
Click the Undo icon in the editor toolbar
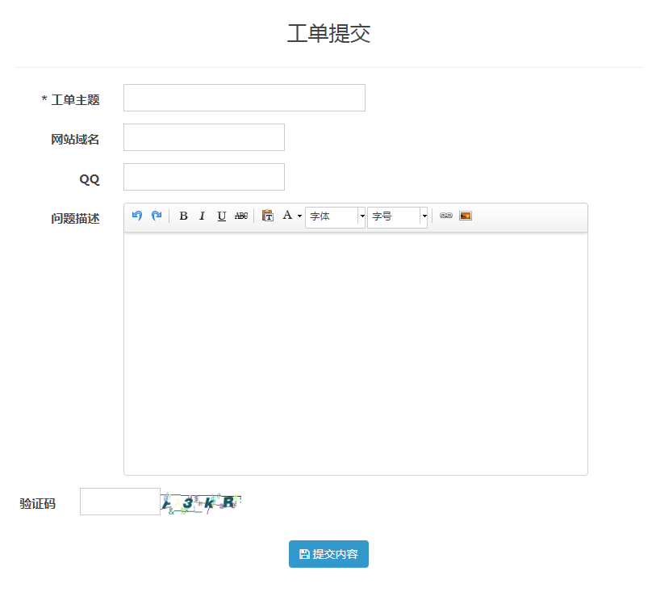[x=136, y=216]
